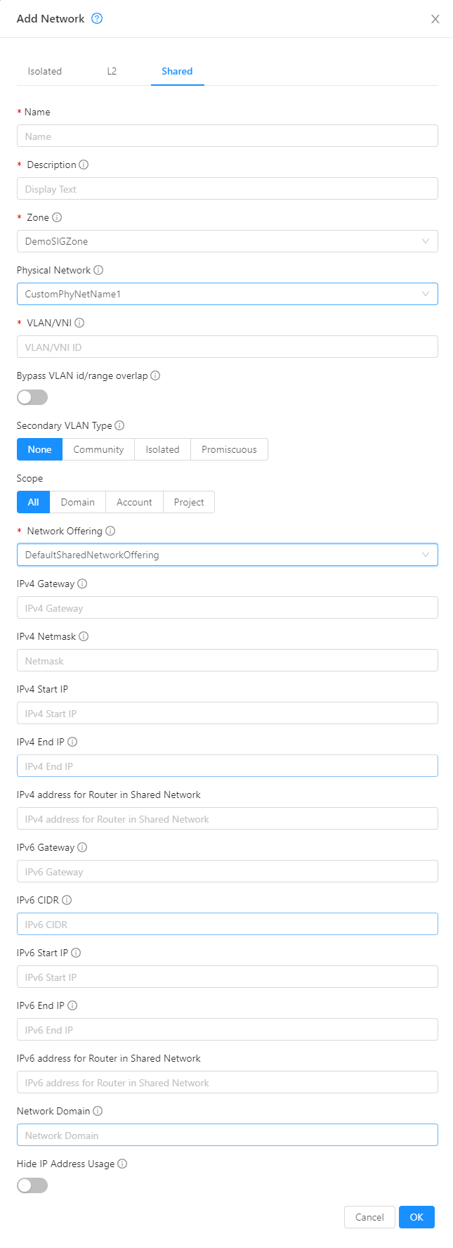
Task: Focus the Description Display Text field
Action: point(228,188)
